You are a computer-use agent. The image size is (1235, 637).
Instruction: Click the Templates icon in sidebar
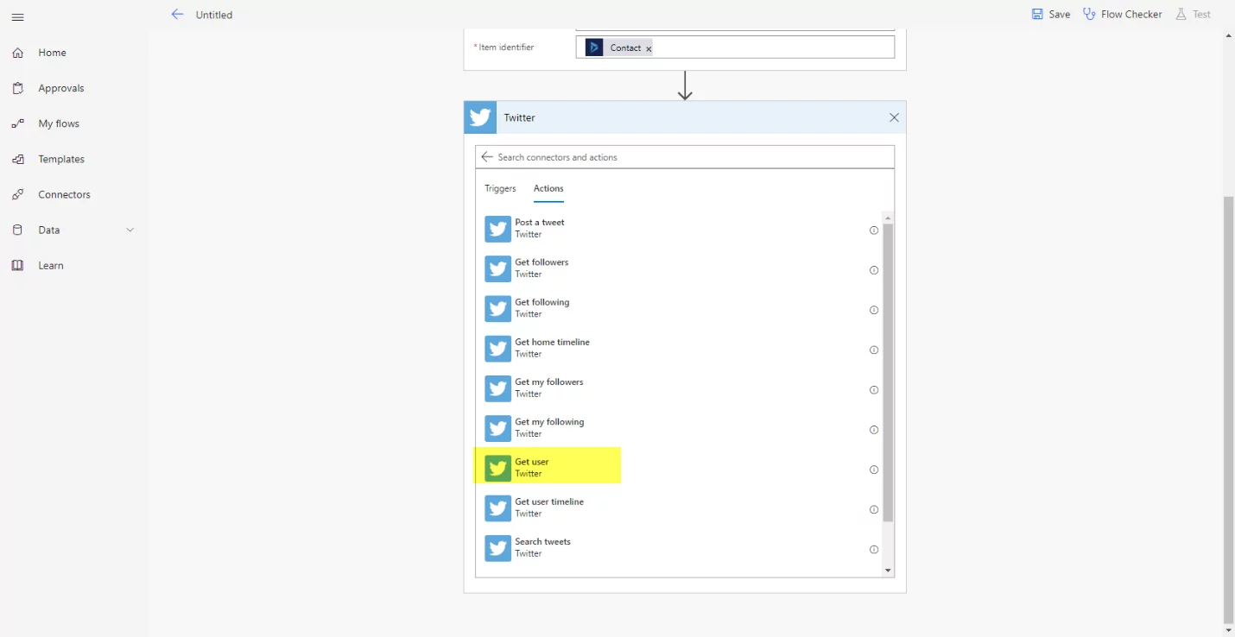17,159
